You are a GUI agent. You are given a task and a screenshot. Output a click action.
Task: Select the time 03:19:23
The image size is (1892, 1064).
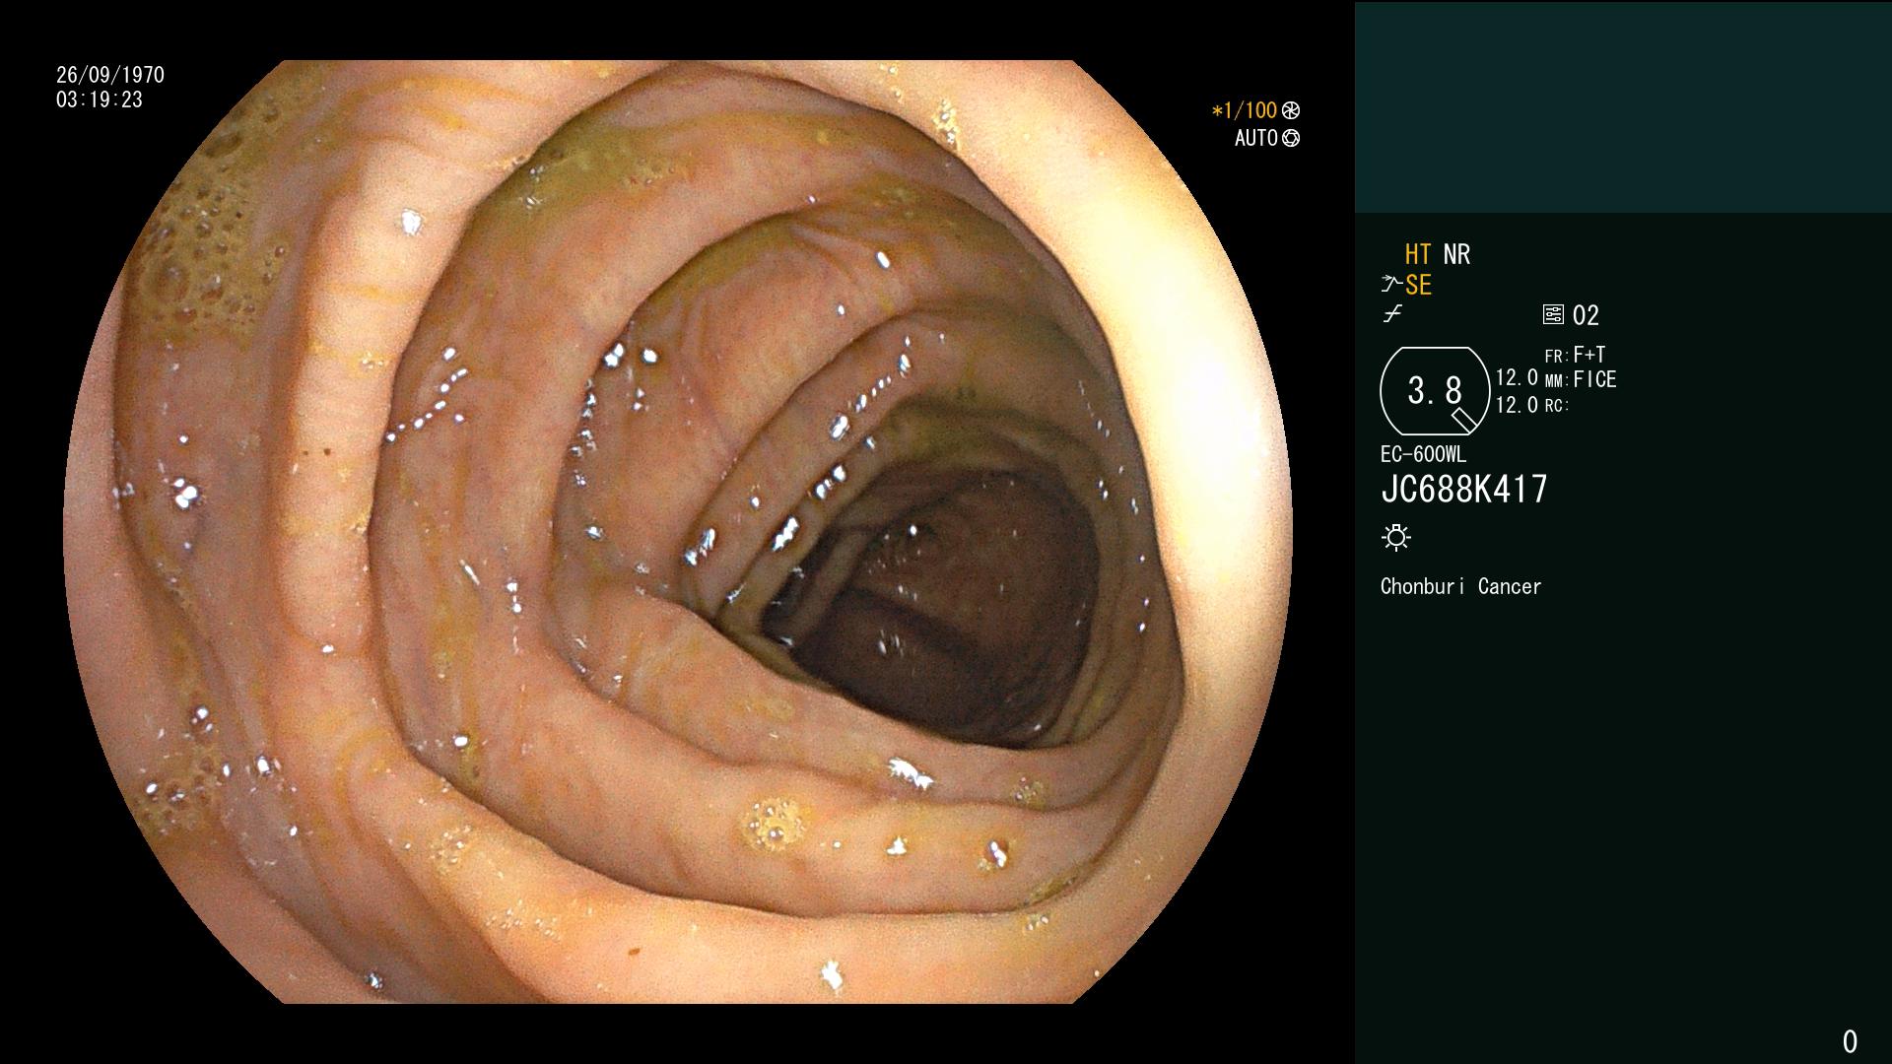(100, 100)
